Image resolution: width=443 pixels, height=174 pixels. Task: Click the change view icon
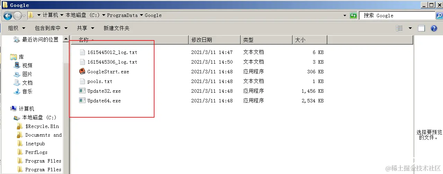[399, 28]
